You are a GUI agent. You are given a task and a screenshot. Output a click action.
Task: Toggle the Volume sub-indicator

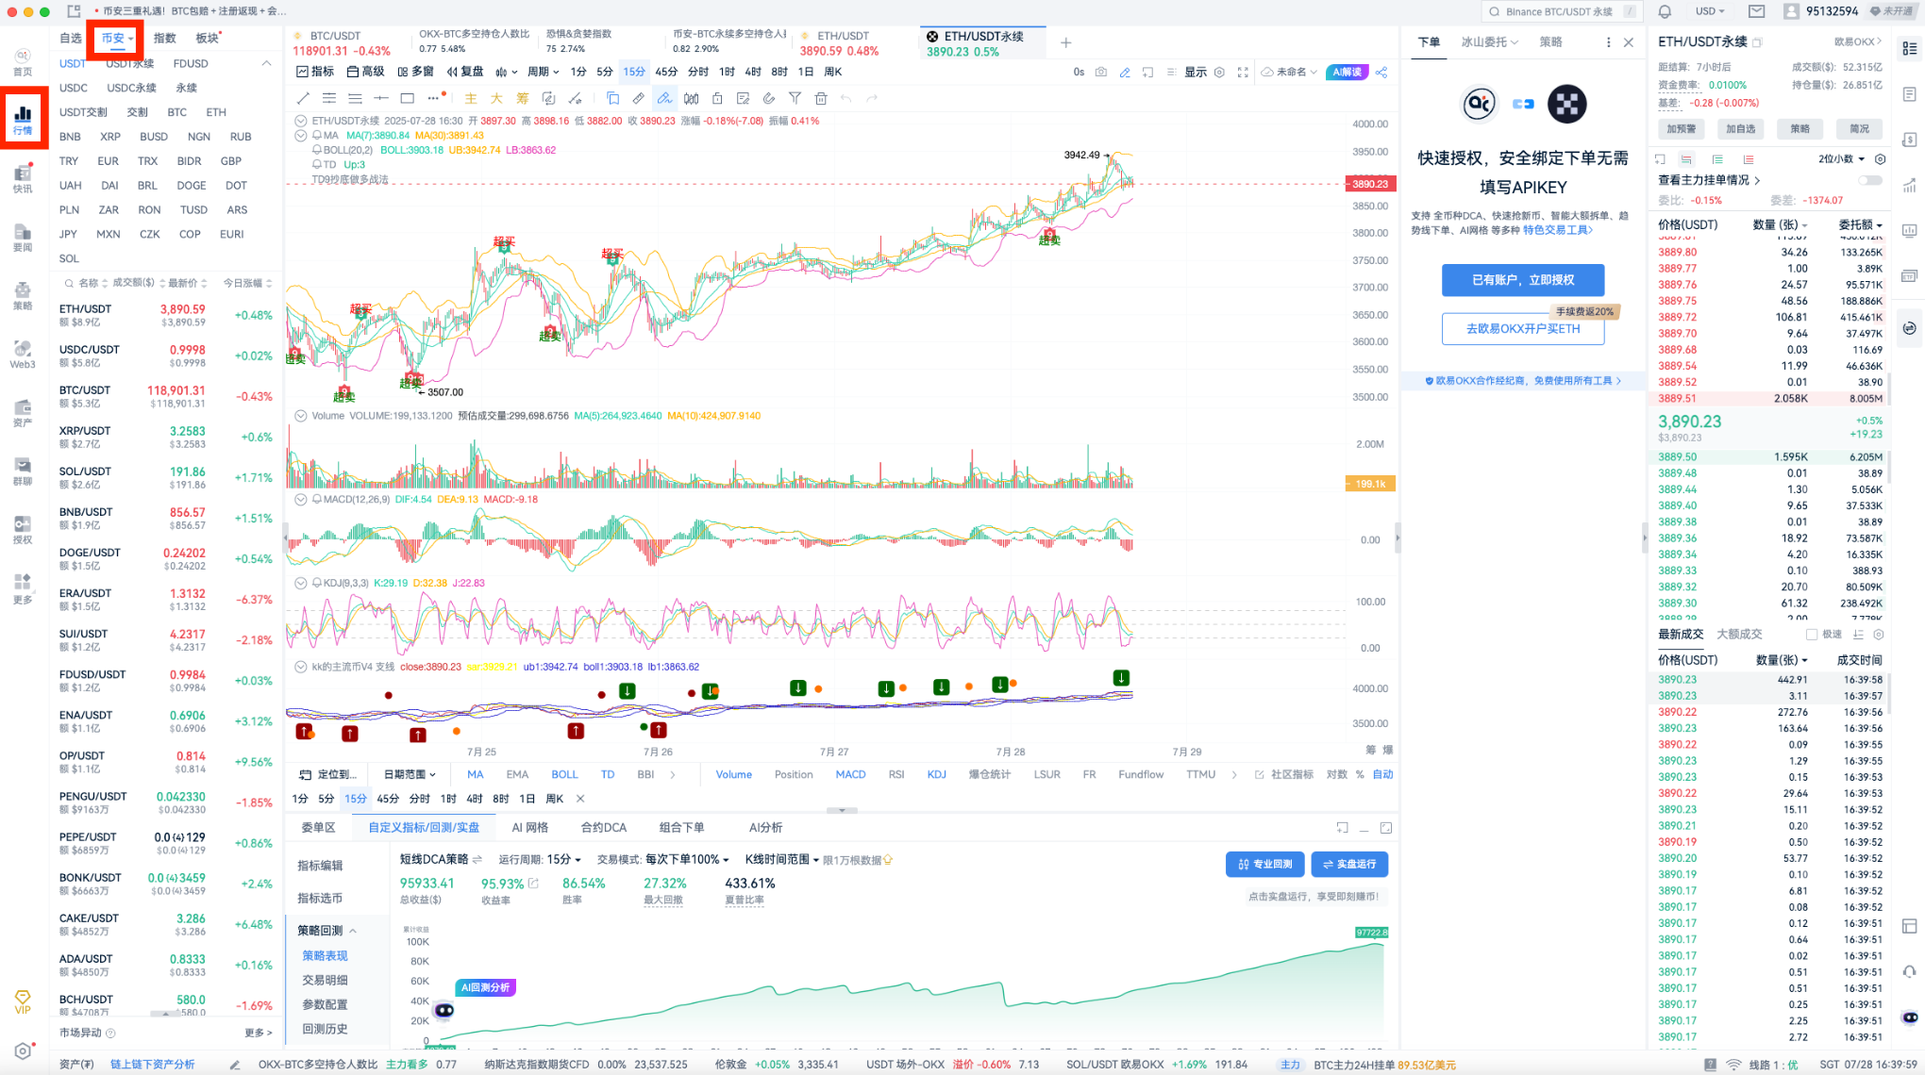(x=733, y=774)
